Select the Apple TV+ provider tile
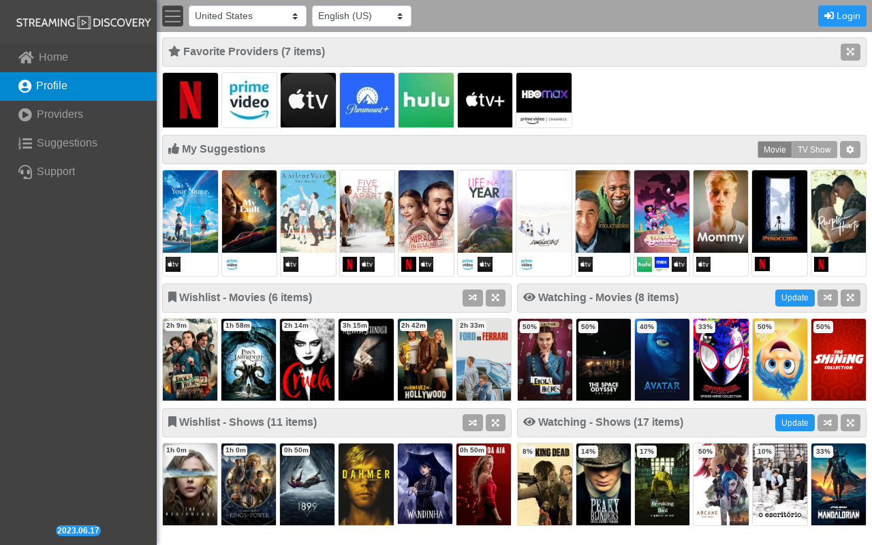Image resolution: width=872 pixels, height=545 pixels. coord(485,100)
